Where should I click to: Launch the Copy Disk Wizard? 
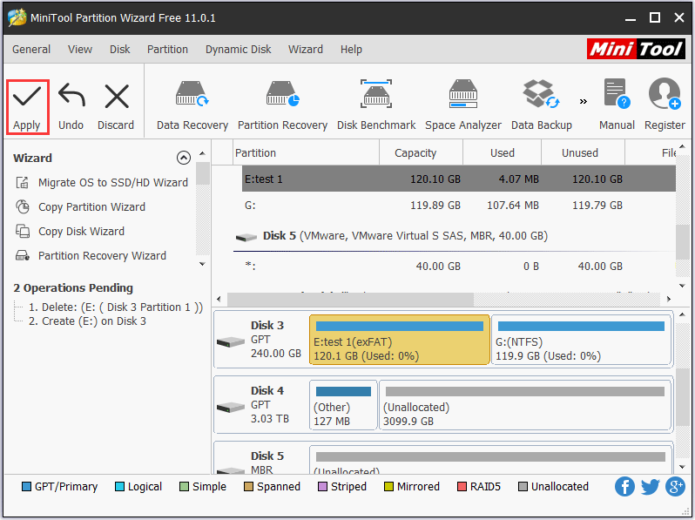tap(81, 232)
